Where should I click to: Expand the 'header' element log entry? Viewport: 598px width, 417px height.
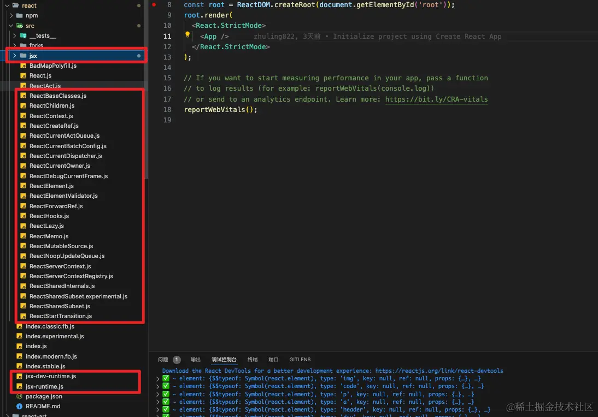pos(158,410)
